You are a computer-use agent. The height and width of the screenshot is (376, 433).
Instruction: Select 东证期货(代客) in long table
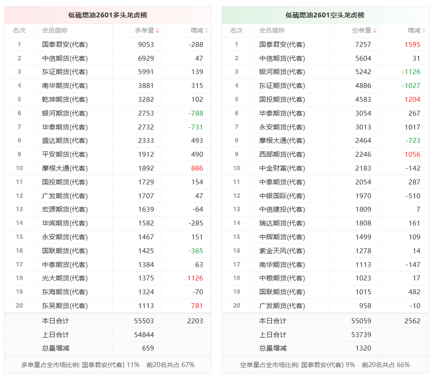pos(65,72)
